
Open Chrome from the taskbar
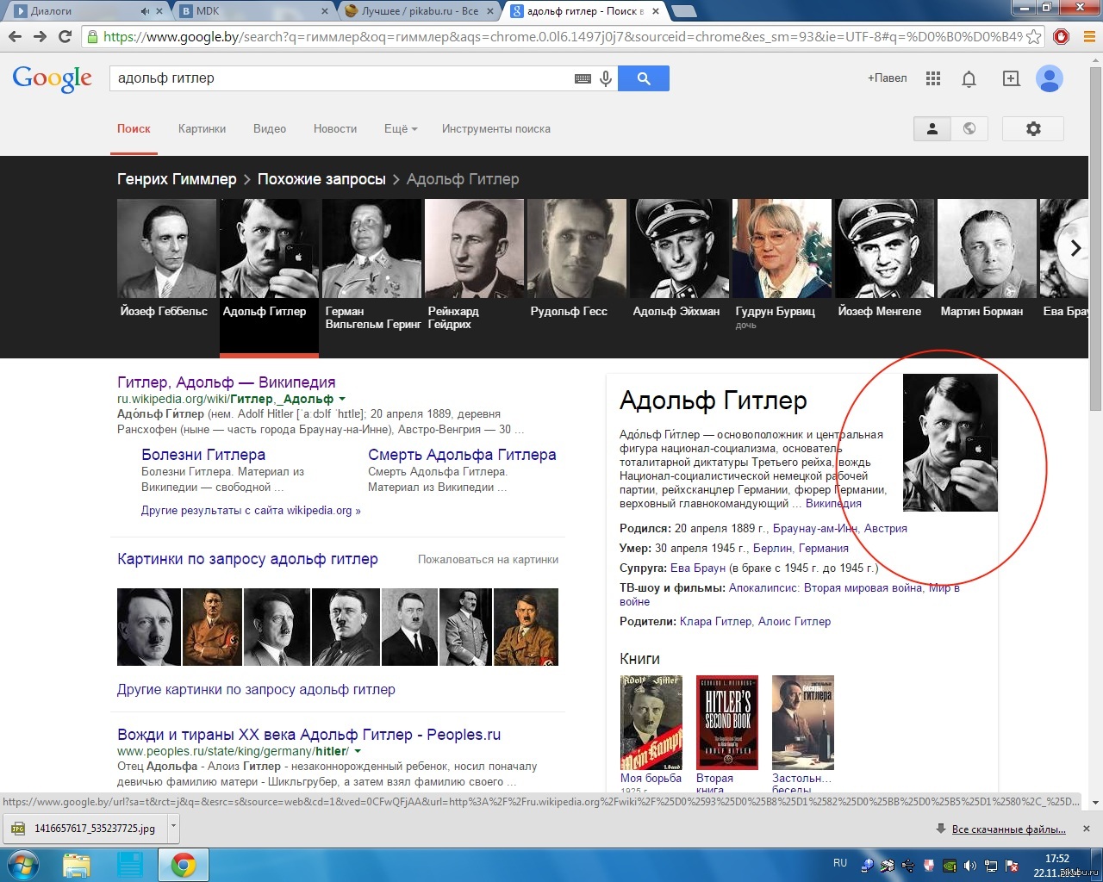[x=183, y=864]
